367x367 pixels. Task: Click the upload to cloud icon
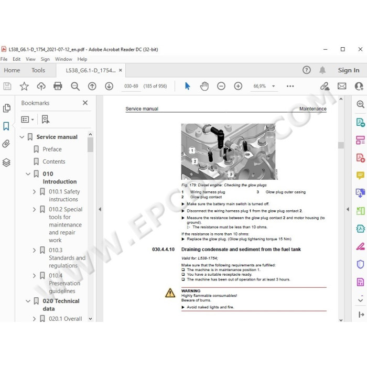pyautogui.click(x=41, y=86)
